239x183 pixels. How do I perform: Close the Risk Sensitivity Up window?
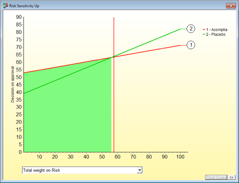(231, 6)
